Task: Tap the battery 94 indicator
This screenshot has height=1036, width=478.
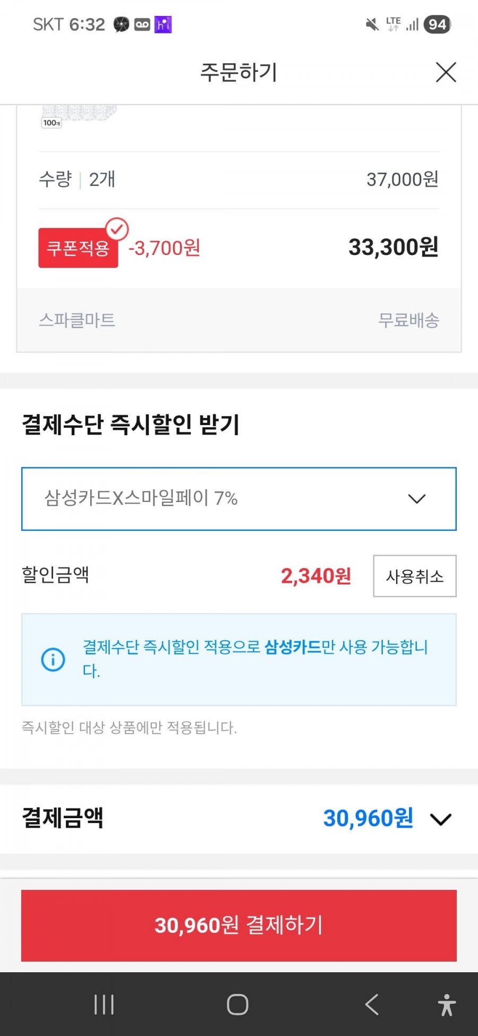Action: pos(437,24)
